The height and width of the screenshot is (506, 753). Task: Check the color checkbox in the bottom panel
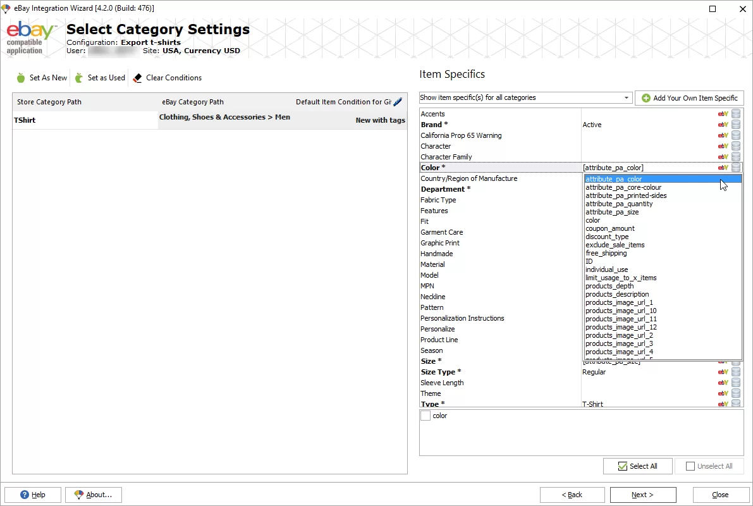click(425, 416)
